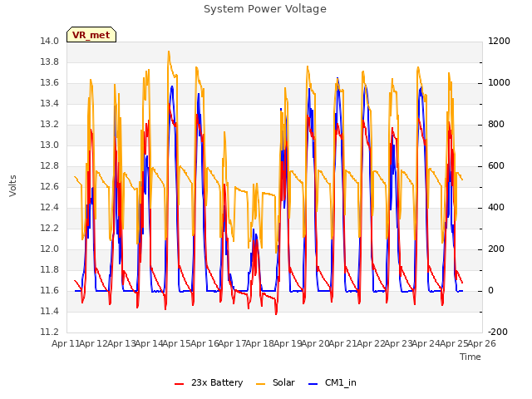Click the 14.0 left axis tick label
532x399 pixels.
tap(49, 42)
